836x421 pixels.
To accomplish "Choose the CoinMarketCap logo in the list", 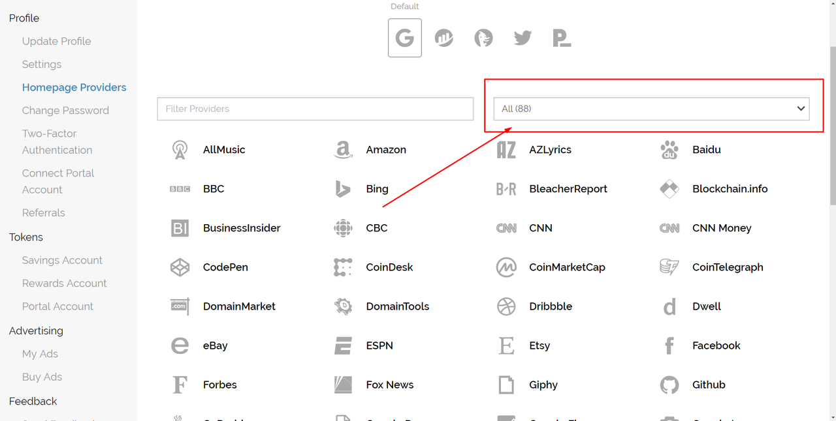I will [506, 267].
